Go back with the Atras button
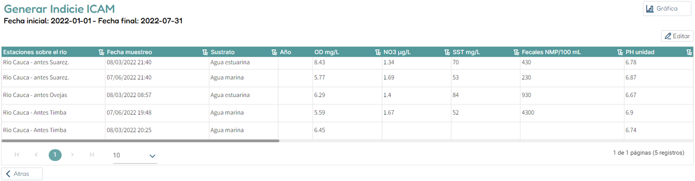 [22, 174]
